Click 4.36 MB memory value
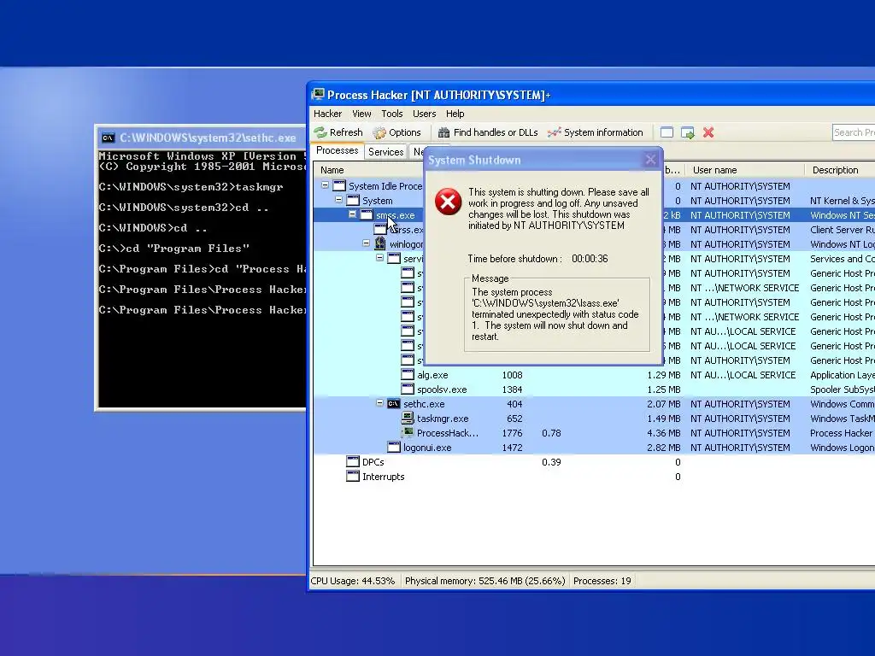 (663, 433)
